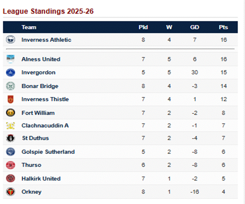Open the Inverness Athletic team link
Screen dimensions: 245x204
pos(46,40)
